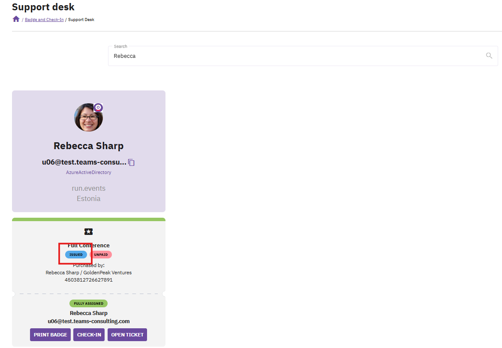The image size is (502, 348).
Task: Copy the email using the copy icon
Action: point(132,162)
